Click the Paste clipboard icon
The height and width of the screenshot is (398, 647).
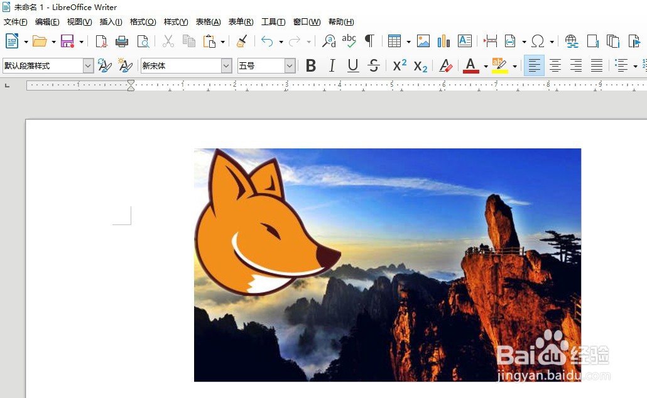[x=209, y=41]
